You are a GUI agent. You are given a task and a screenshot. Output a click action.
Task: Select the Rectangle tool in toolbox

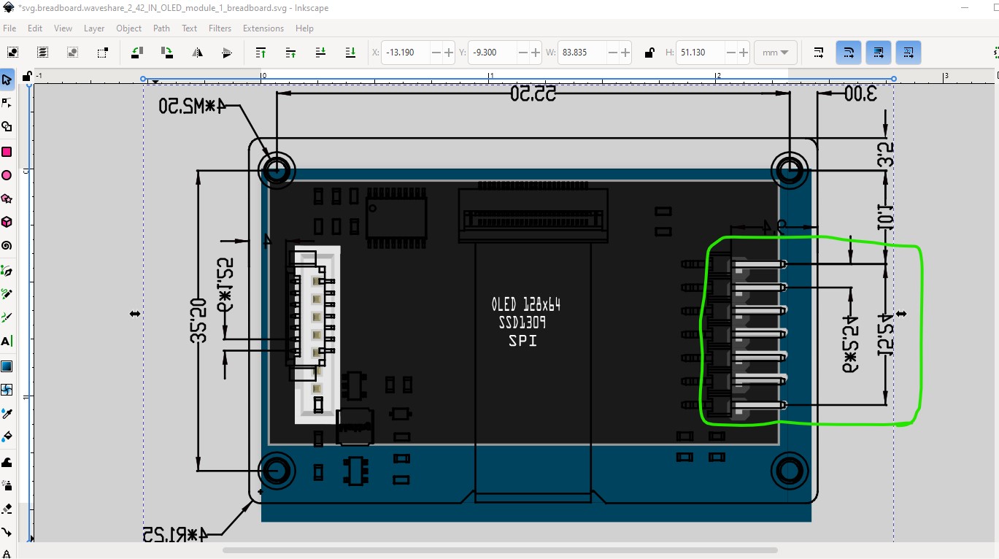(7, 152)
